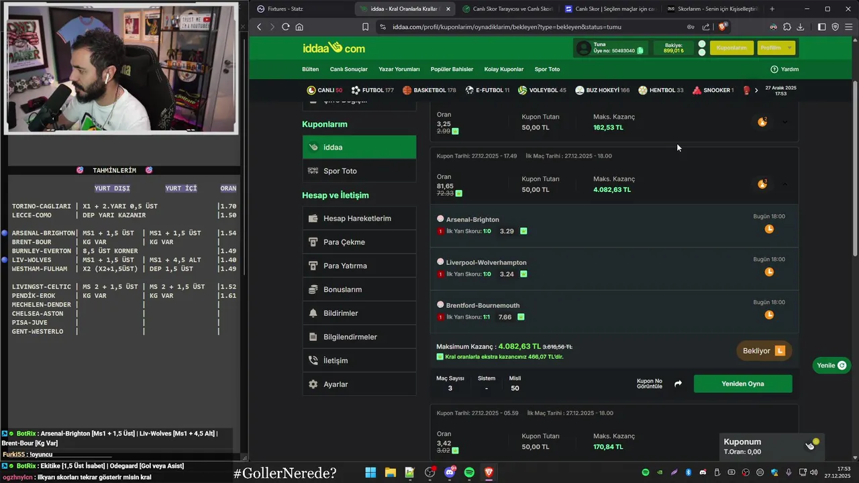The height and width of the screenshot is (483, 859).
Task: Open Kuponlarım button in header
Action: pyautogui.click(x=731, y=48)
